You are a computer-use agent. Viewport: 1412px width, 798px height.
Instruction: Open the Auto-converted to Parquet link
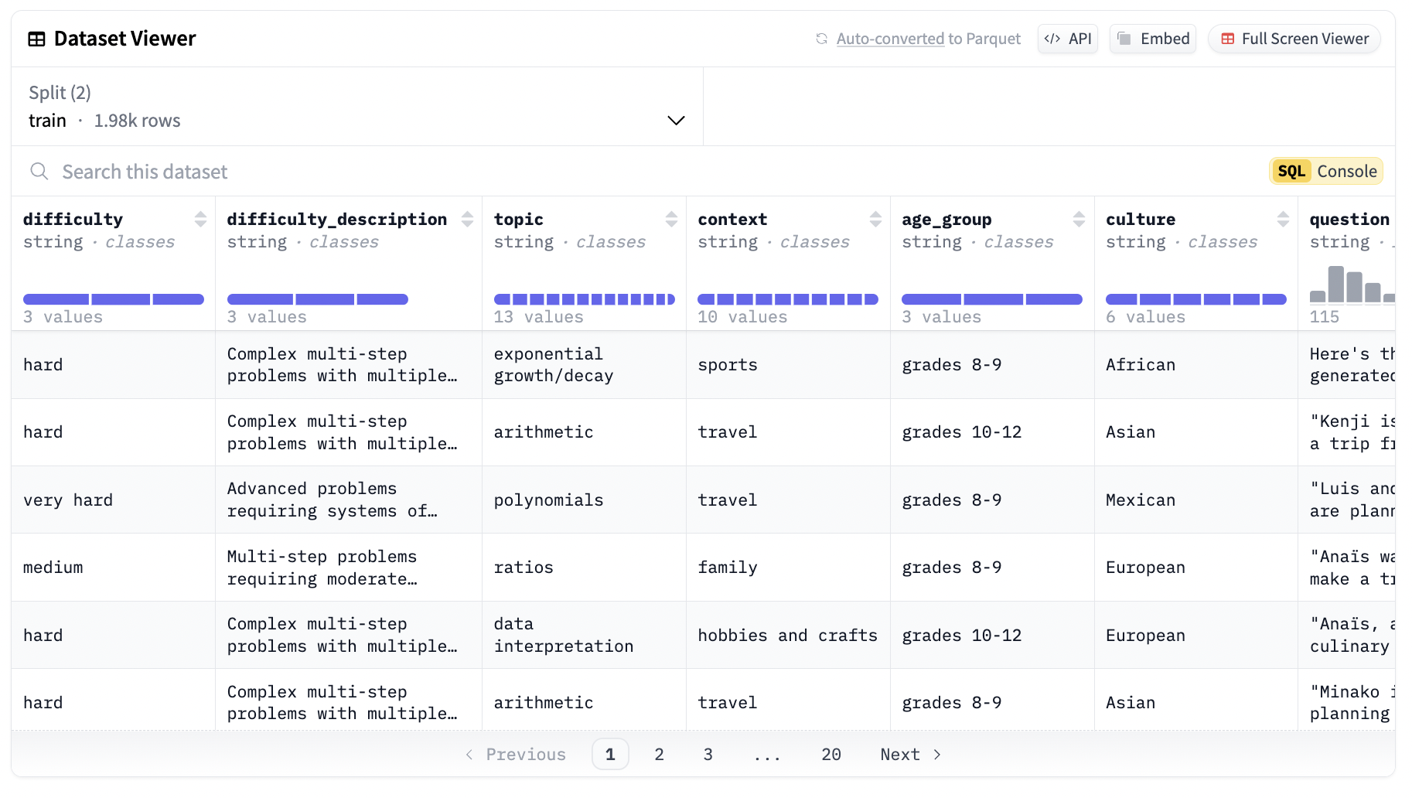(x=890, y=38)
